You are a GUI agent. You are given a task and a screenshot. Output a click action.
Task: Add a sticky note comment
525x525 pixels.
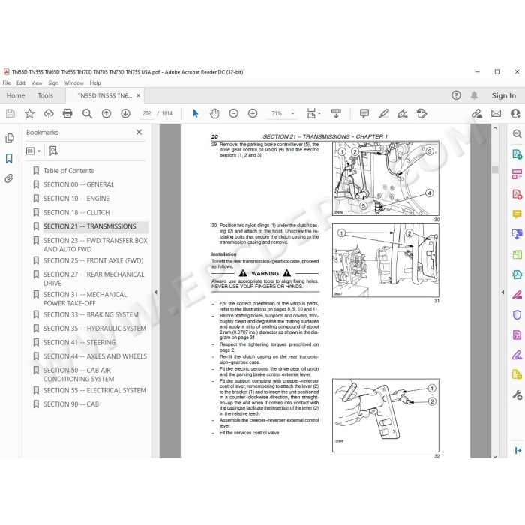(364, 113)
